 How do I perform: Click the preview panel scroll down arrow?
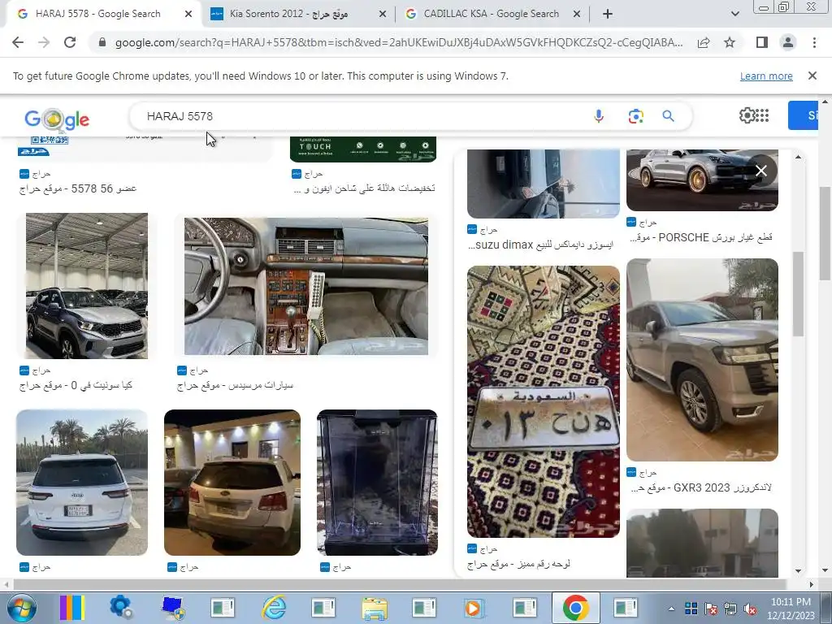pyautogui.click(x=798, y=571)
